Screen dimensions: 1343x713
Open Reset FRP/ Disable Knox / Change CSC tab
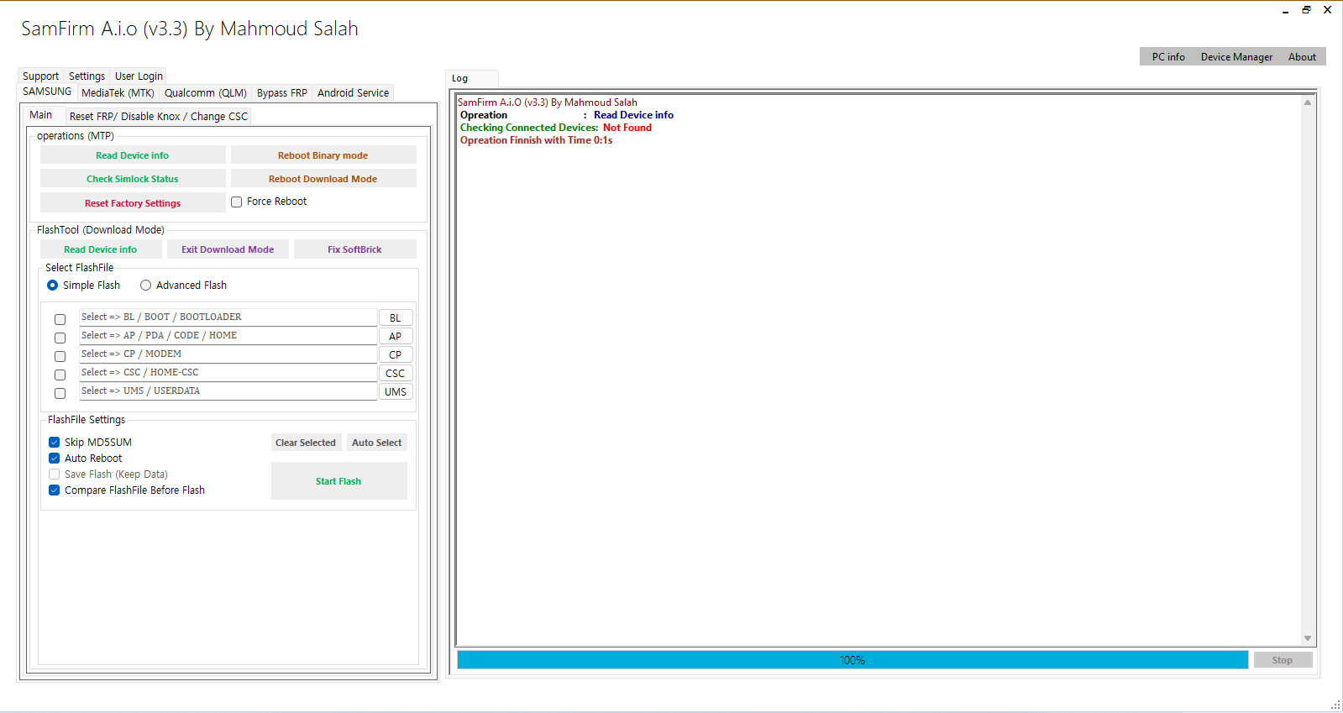coord(159,117)
